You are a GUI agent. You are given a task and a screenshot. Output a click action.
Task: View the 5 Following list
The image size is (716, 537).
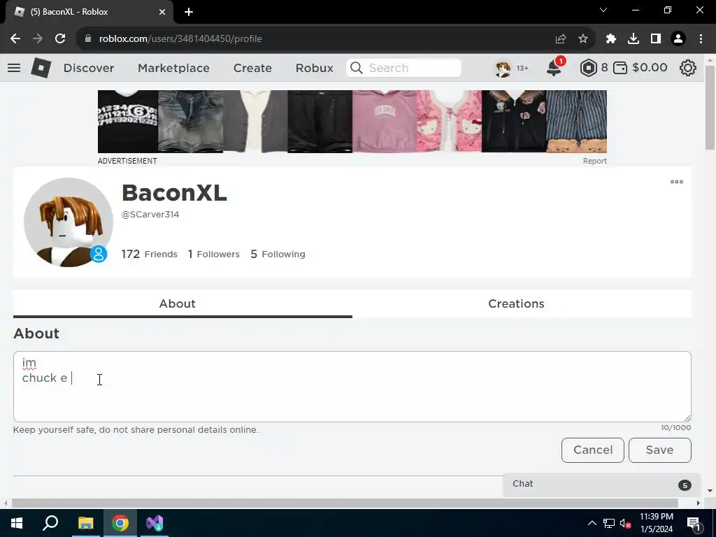click(x=278, y=254)
